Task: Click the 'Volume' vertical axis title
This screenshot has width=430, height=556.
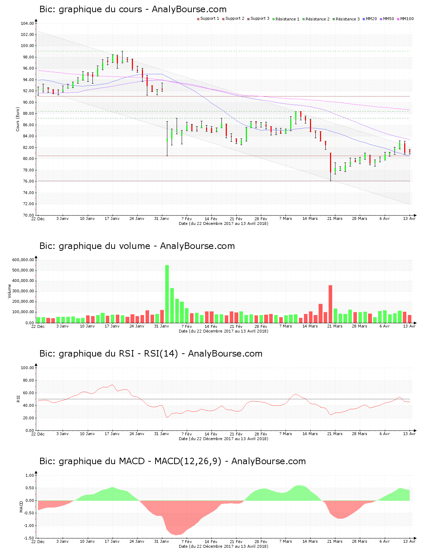Action: 10,291
